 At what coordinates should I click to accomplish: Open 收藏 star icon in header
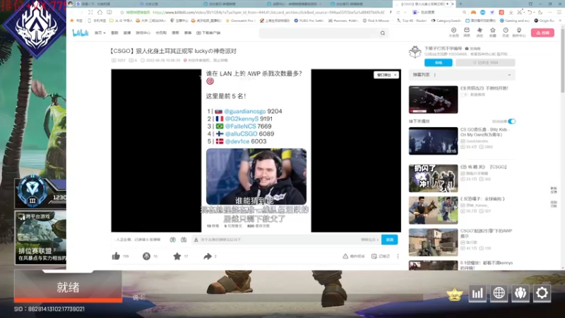click(x=492, y=32)
